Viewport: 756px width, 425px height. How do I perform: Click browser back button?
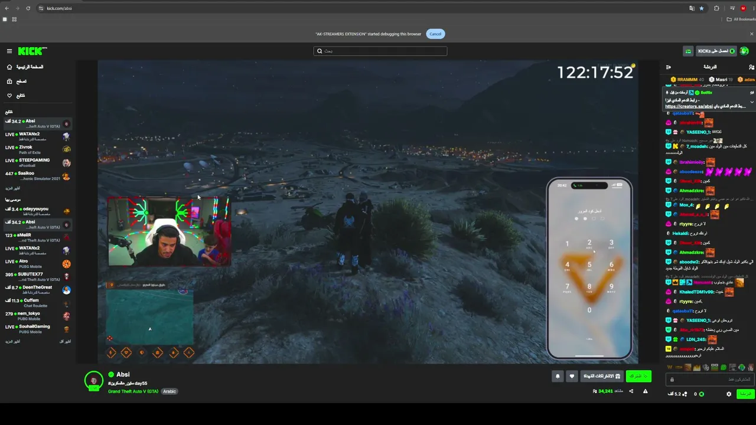pos(7,8)
